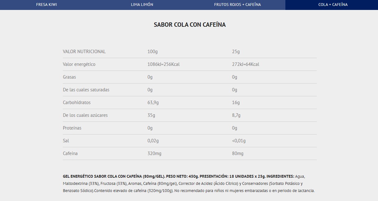The image size is (378, 201).
Task: Open the Lima Limón flavor tab
Action: click(x=142, y=5)
